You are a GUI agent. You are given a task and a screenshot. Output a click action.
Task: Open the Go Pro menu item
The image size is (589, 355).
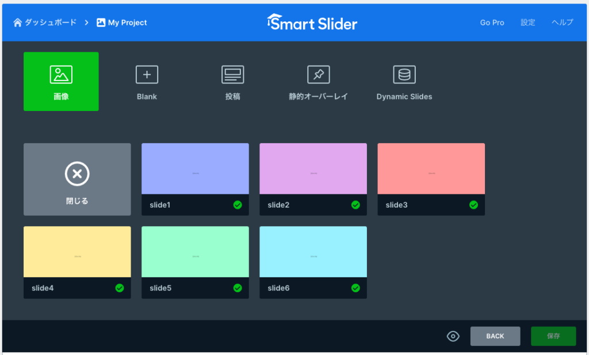pyautogui.click(x=492, y=22)
